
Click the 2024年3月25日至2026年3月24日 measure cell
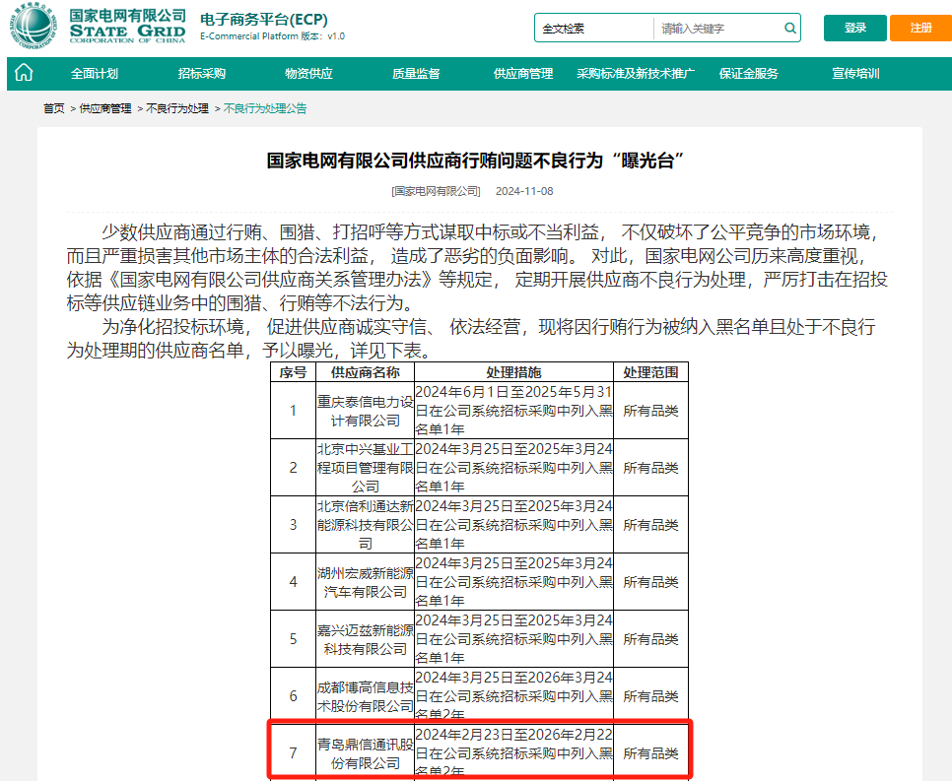pyautogui.click(x=513, y=696)
